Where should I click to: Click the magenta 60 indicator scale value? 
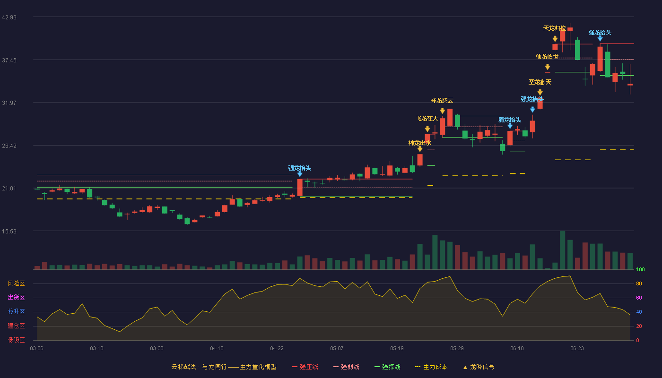pos(639,298)
